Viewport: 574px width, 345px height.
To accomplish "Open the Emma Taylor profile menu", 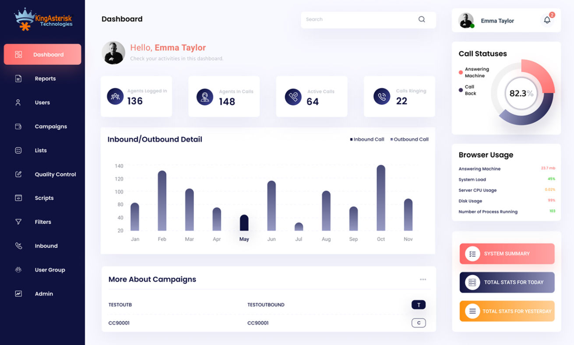I will coord(486,21).
